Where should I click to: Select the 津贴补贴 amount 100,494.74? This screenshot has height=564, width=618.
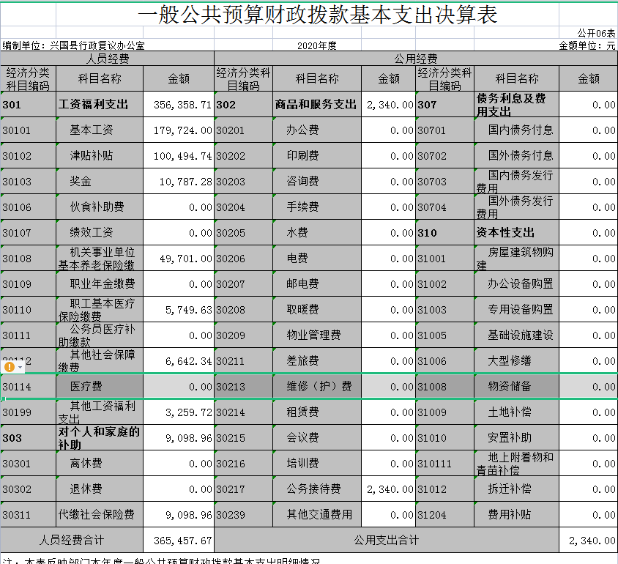pyautogui.click(x=179, y=156)
